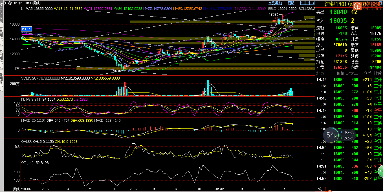Click the 14:51 tick row with volume 336
Image resolution: width=383 pixels, height=192 pixels.
pyautogui.click(x=349, y=166)
